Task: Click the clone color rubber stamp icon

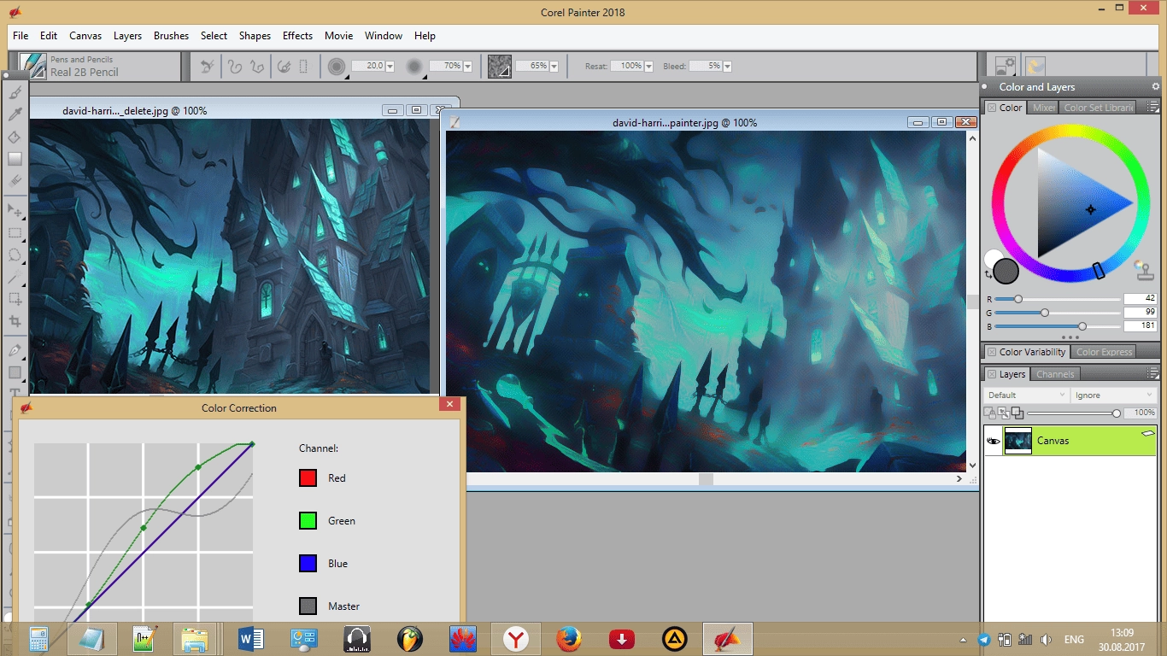Action: (x=1144, y=270)
